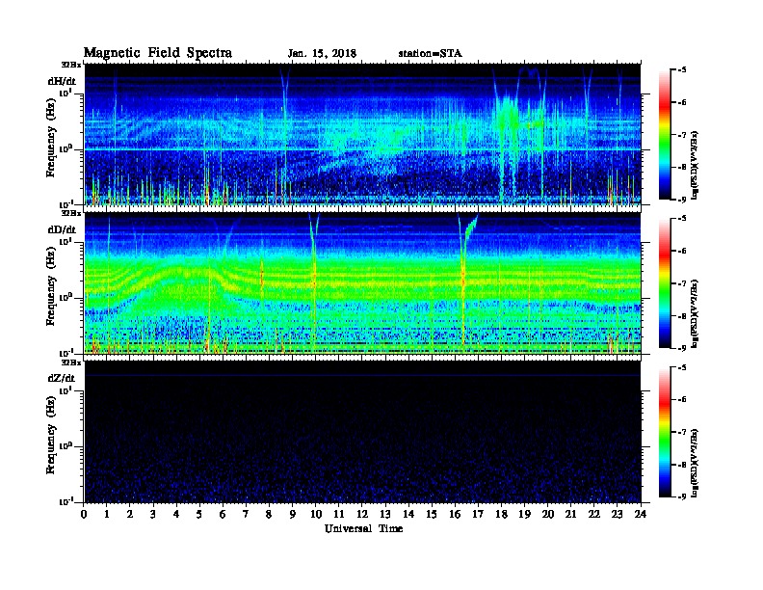The width and height of the screenshot is (763, 590).
Task: Click the -9 tick on dZ/dt color bar
Action: (x=682, y=496)
